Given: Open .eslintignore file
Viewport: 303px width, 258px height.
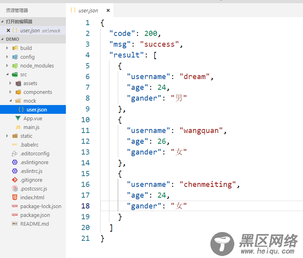Looking at the screenshot, I should (x=33, y=162).
